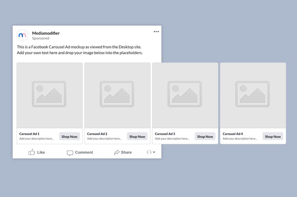Image resolution: width=297 pixels, height=197 pixels.
Task: Click the Carousel Ad 3 description text
Action: tap(172, 138)
